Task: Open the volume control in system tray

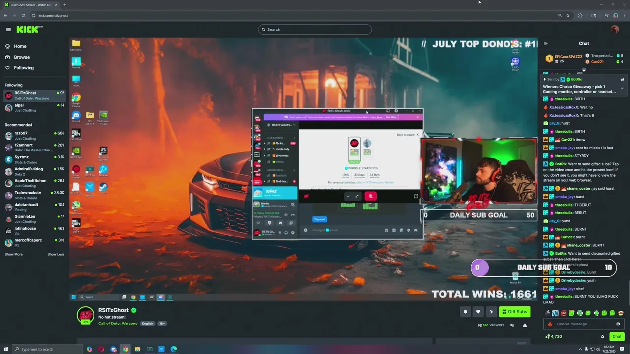Action: 598,349
